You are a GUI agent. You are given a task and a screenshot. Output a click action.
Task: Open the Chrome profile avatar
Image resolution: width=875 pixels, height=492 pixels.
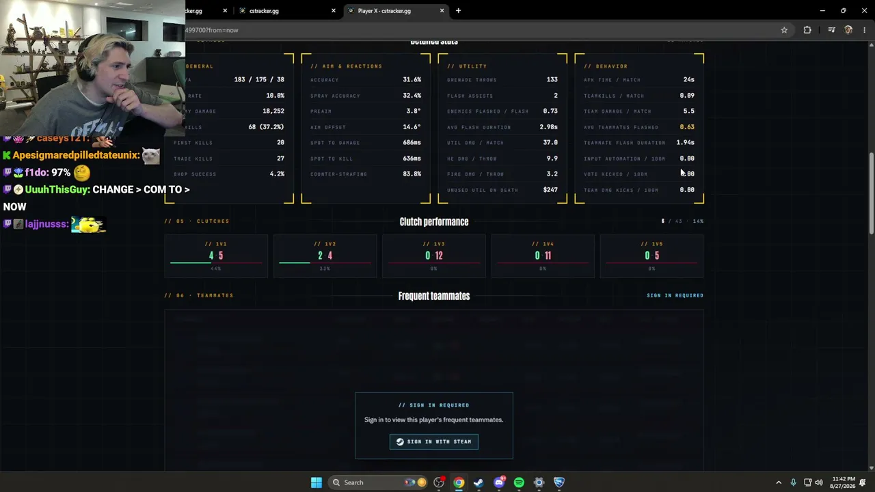pos(848,30)
